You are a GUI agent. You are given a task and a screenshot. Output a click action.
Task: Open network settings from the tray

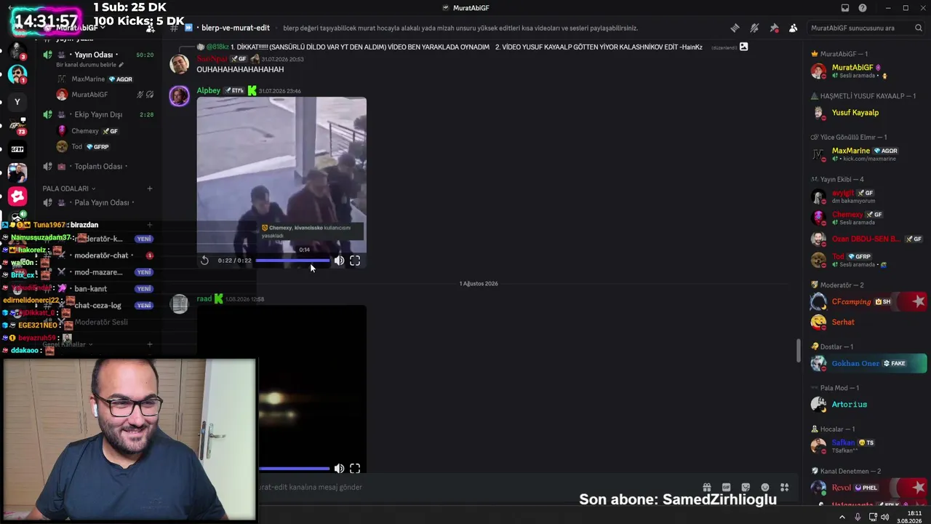click(871, 517)
